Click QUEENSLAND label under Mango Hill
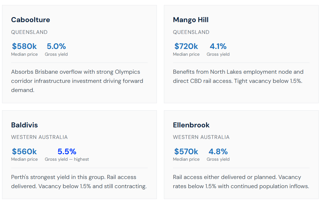The width and height of the screenshot is (324, 202). coord(191,32)
